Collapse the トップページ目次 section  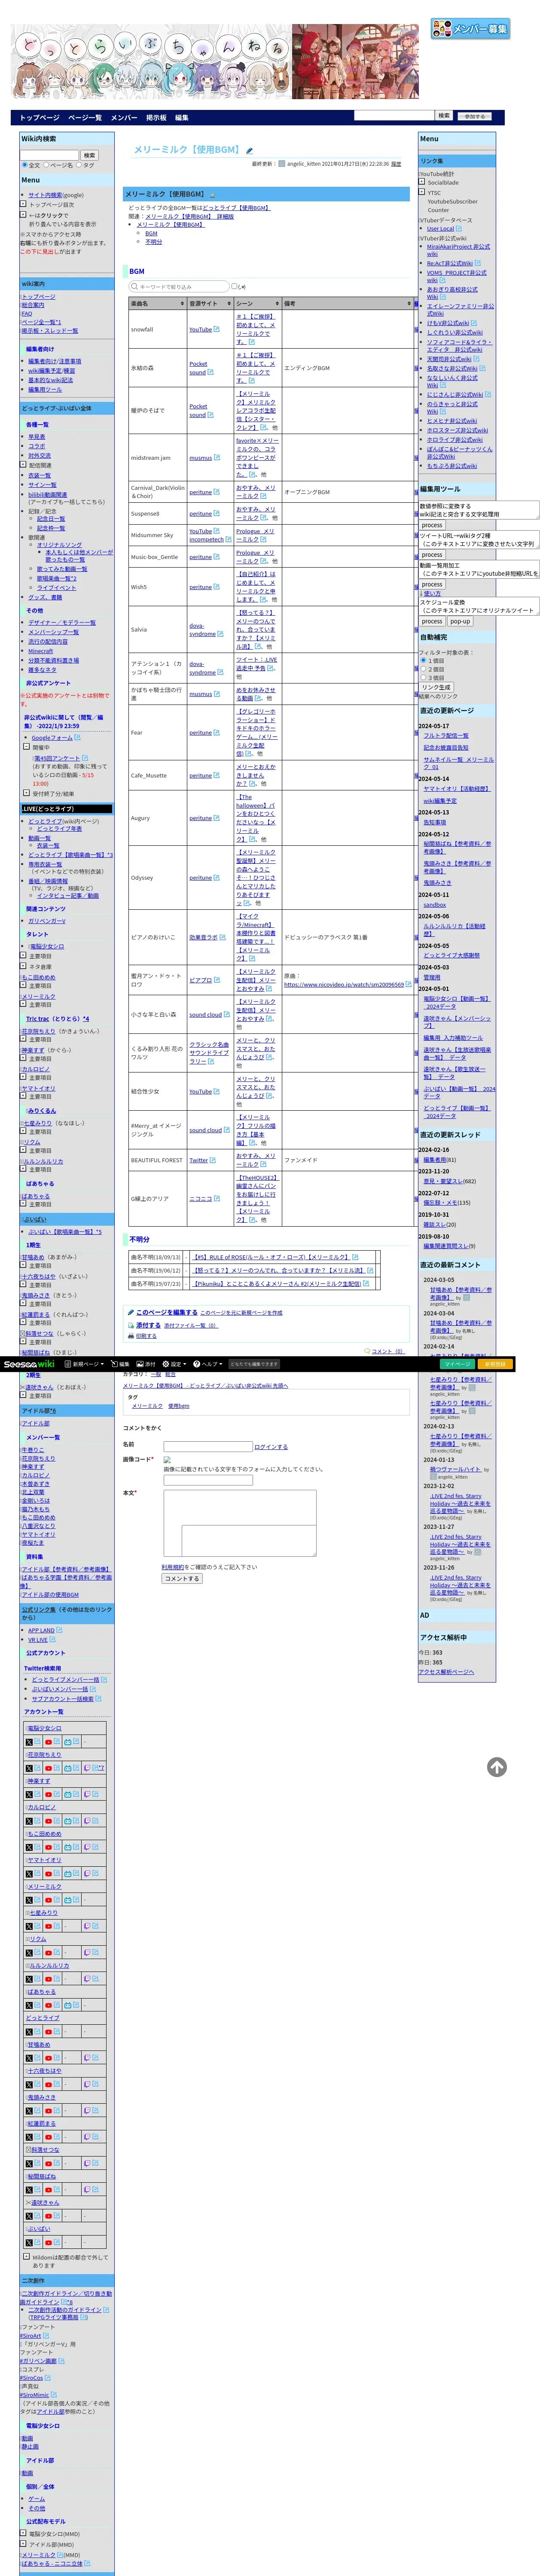click(x=24, y=204)
